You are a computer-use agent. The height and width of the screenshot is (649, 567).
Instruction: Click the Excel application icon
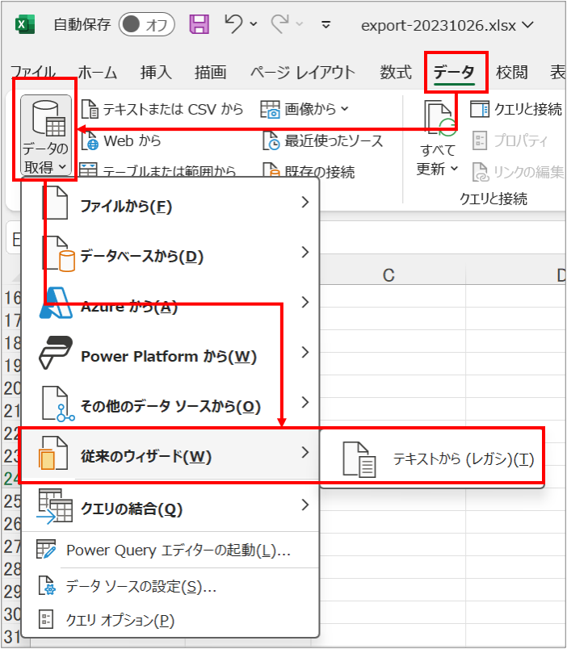(25, 24)
